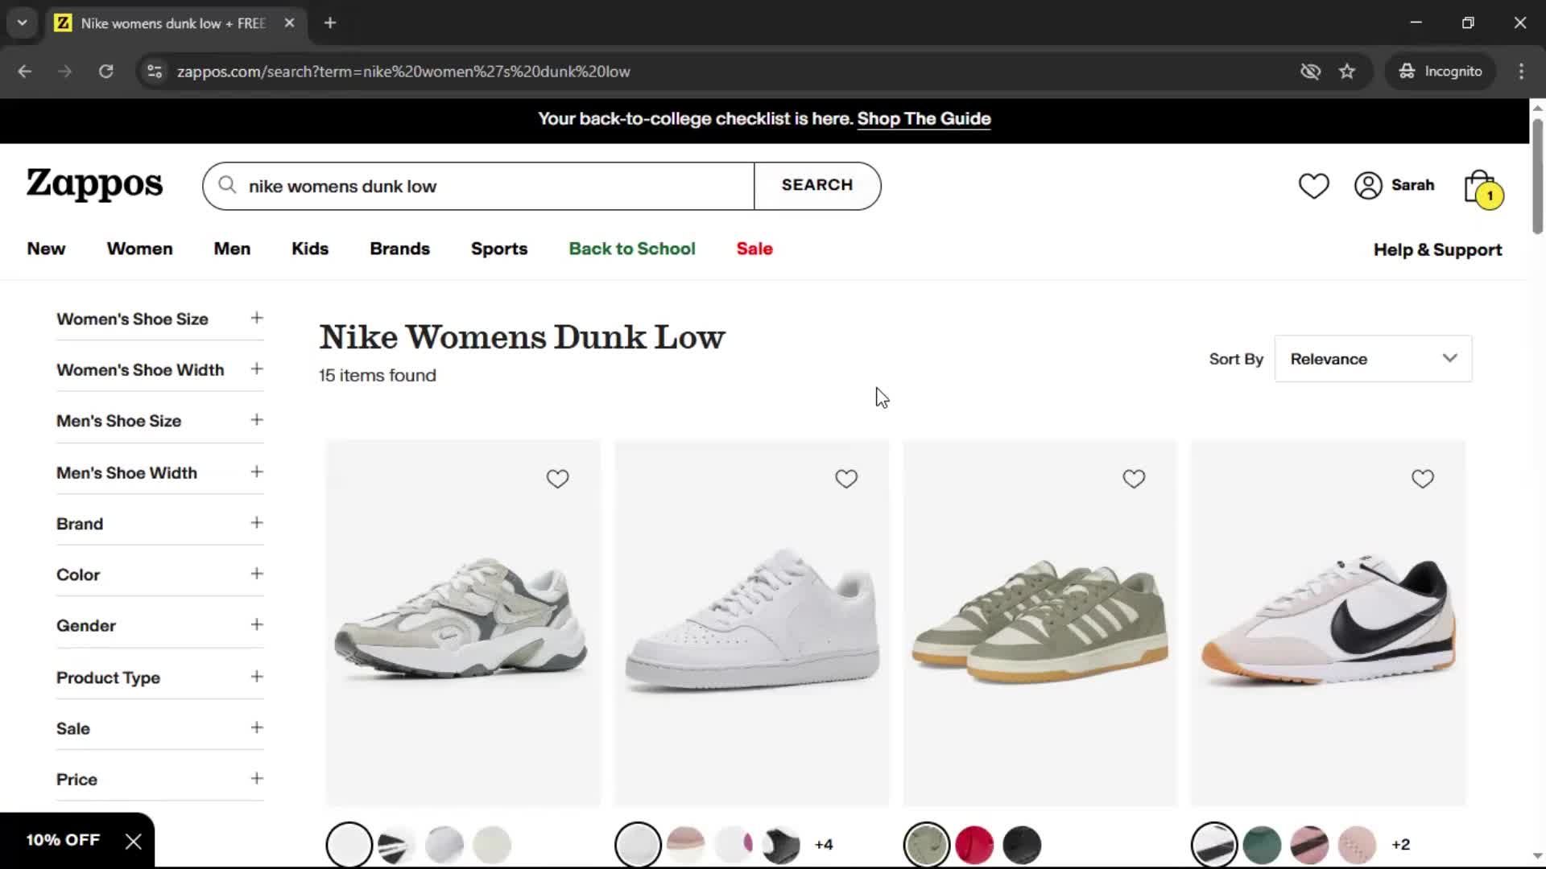Favorite the all-white low sneaker
Image resolution: width=1546 pixels, height=869 pixels.
click(x=845, y=479)
